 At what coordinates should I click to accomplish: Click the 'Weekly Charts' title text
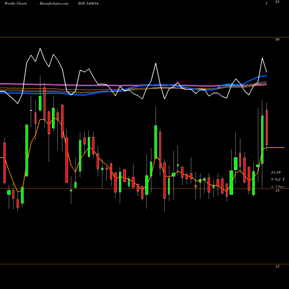[x=16, y=3]
